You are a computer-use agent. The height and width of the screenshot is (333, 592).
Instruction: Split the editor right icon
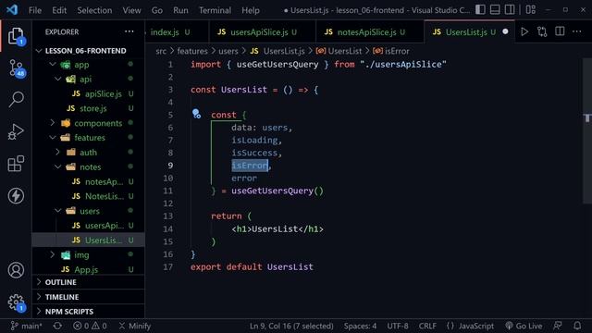(x=560, y=32)
